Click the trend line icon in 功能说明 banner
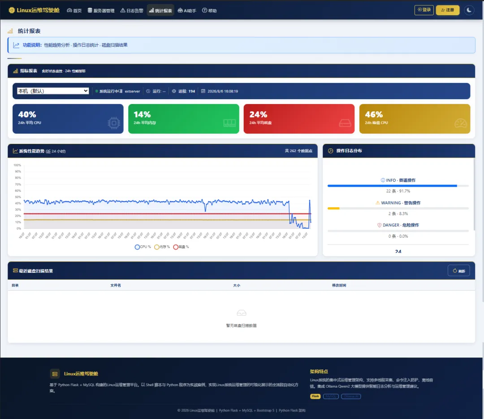This screenshot has width=484, height=419. (x=17, y=45)
